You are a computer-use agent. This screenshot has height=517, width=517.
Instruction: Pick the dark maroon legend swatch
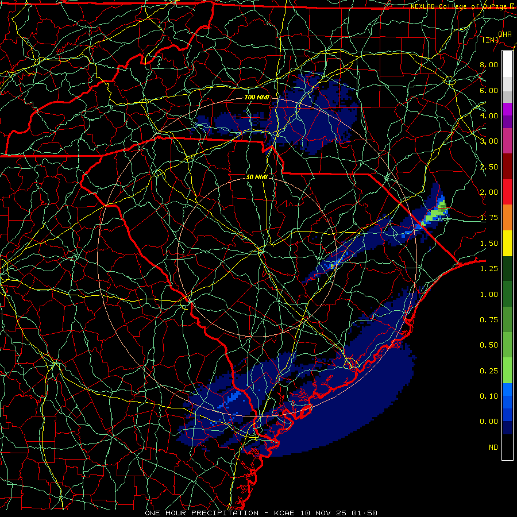pyautogui.click(x=507, y=167)
